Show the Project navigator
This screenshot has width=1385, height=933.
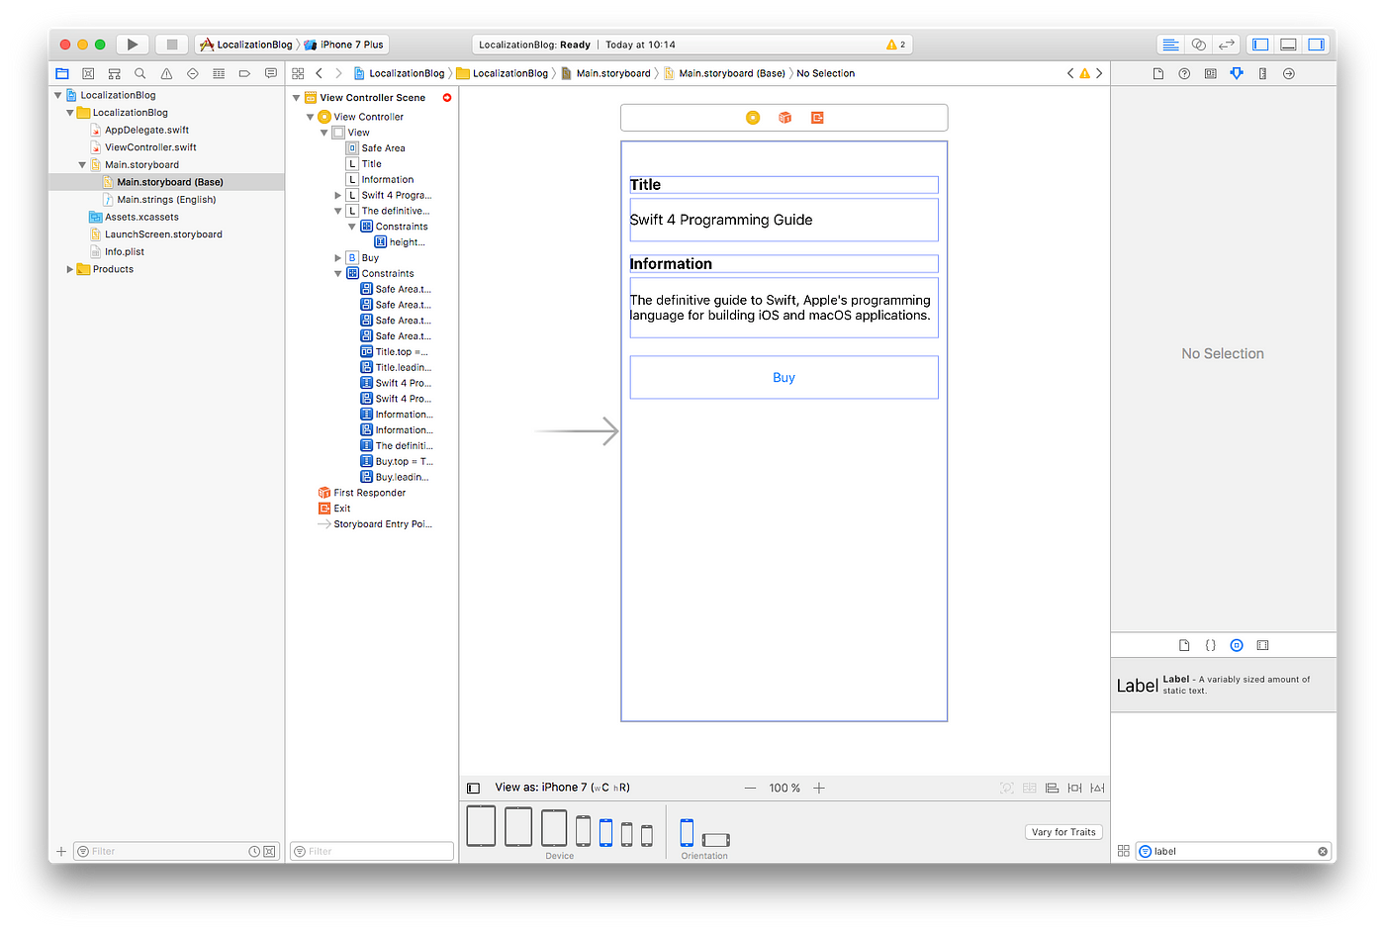62,73
